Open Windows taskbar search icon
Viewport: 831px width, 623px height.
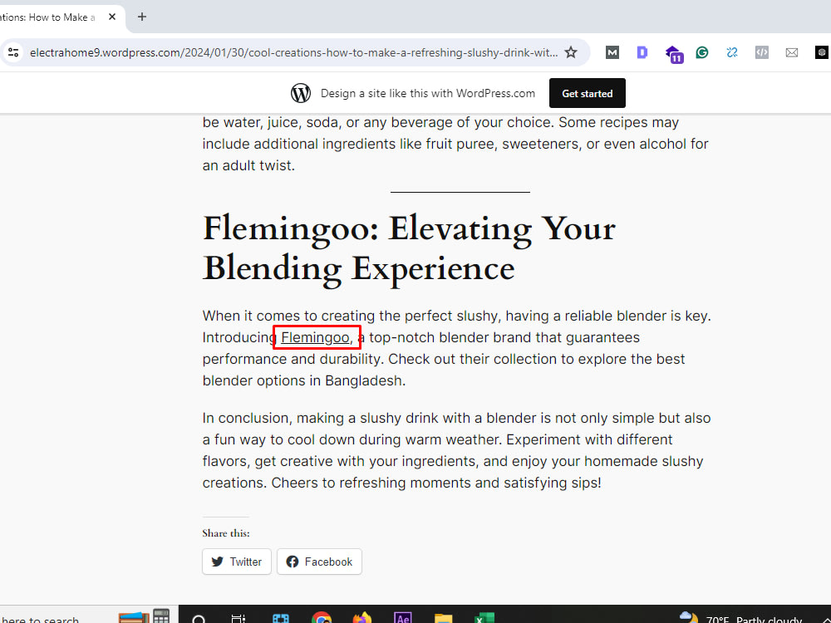(199, 618)
